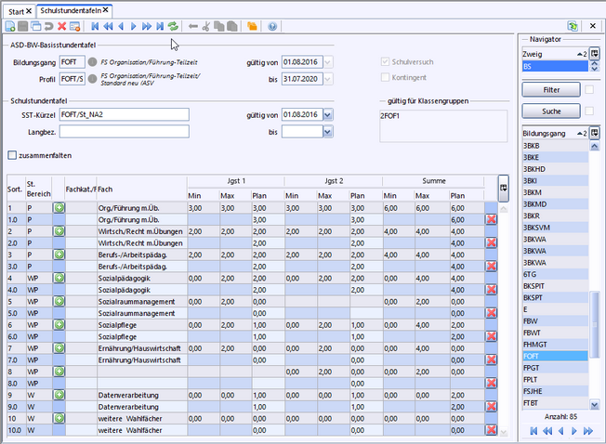Delete the Org/Führung m.Üb. row via red X
606x444 pixels.
(491, 218)
